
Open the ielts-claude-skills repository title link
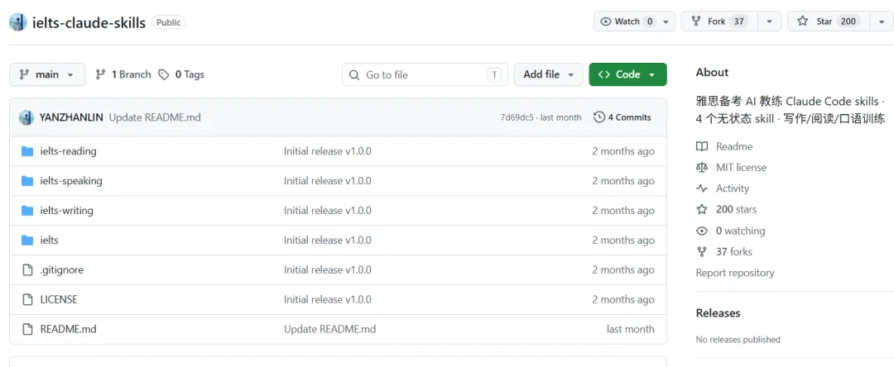pyautogui.click(x=89, y=22)
